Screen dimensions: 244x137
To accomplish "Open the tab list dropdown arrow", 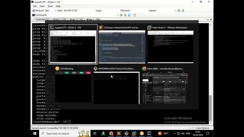I will coord(208,20).
